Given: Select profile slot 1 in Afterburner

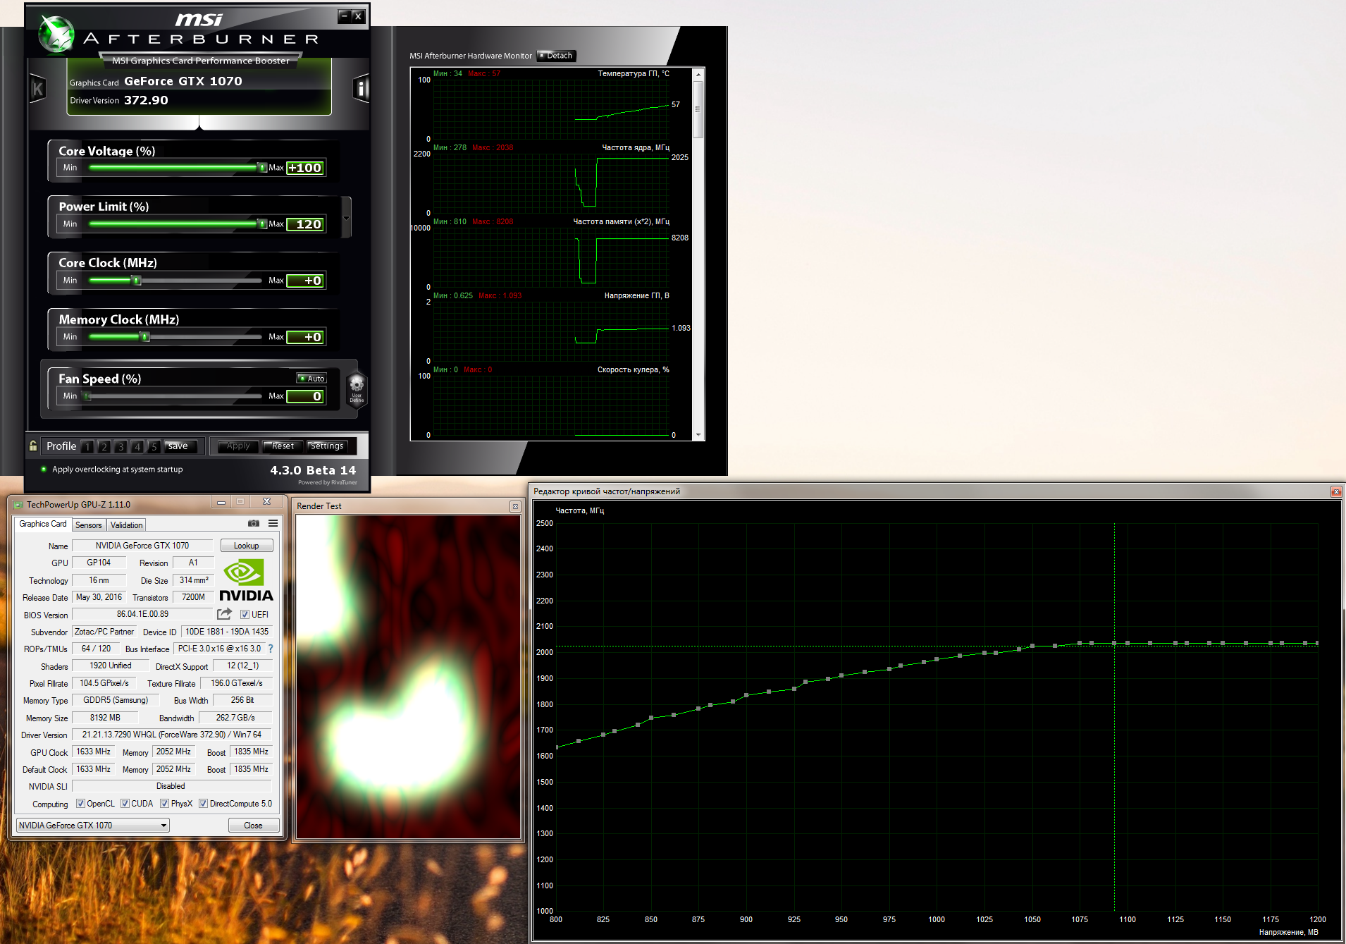Looking at the screenshot, I should click(87, 446).
